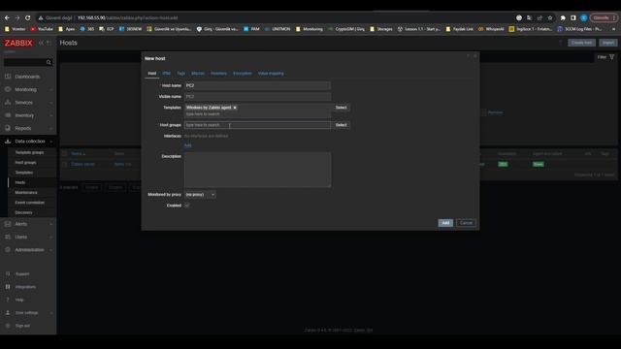The height and width of the screenshot is (349, 621).
Task: Open Templates submenu item
Action: 24,173
